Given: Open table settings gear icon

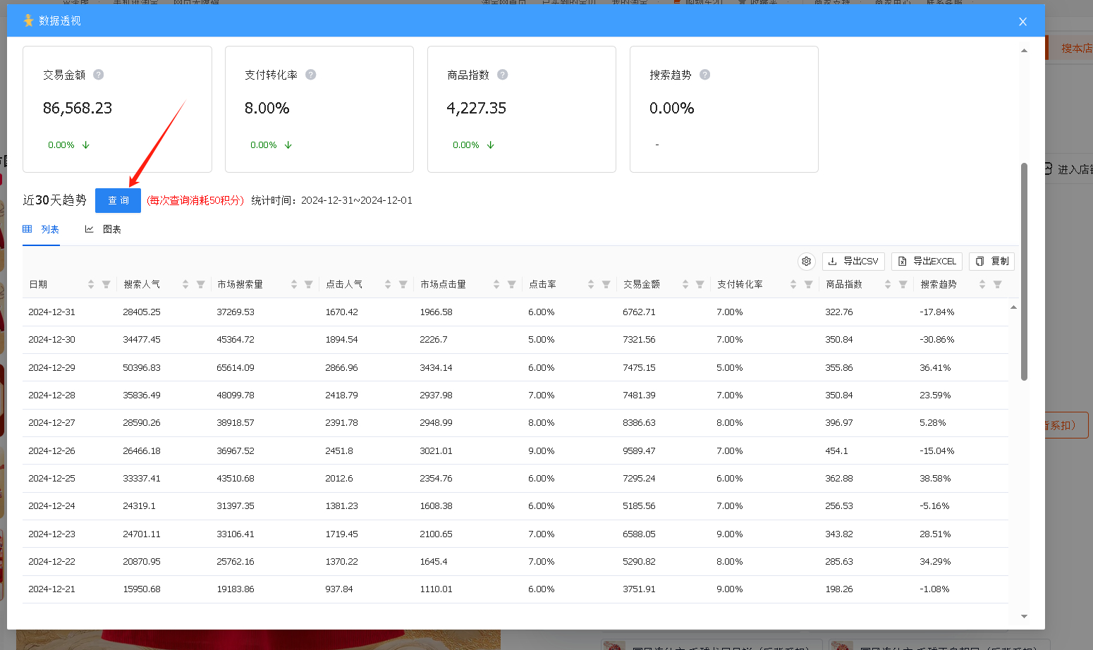Looking at the screenshot, I should (x=807, y=262).
